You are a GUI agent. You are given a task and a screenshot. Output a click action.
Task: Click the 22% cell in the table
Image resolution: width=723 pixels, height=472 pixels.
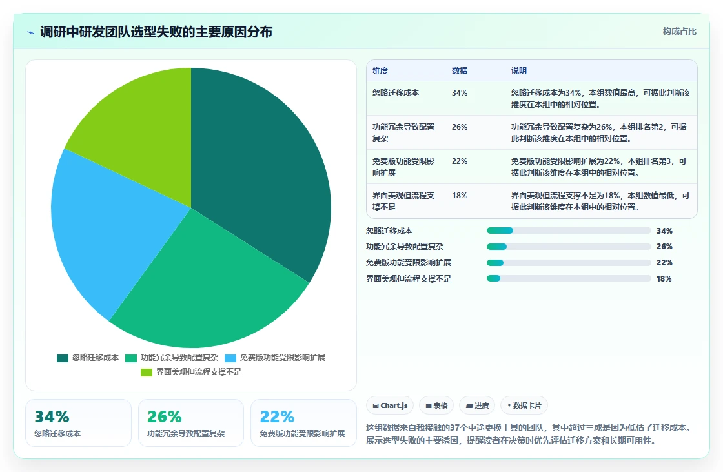459,161
